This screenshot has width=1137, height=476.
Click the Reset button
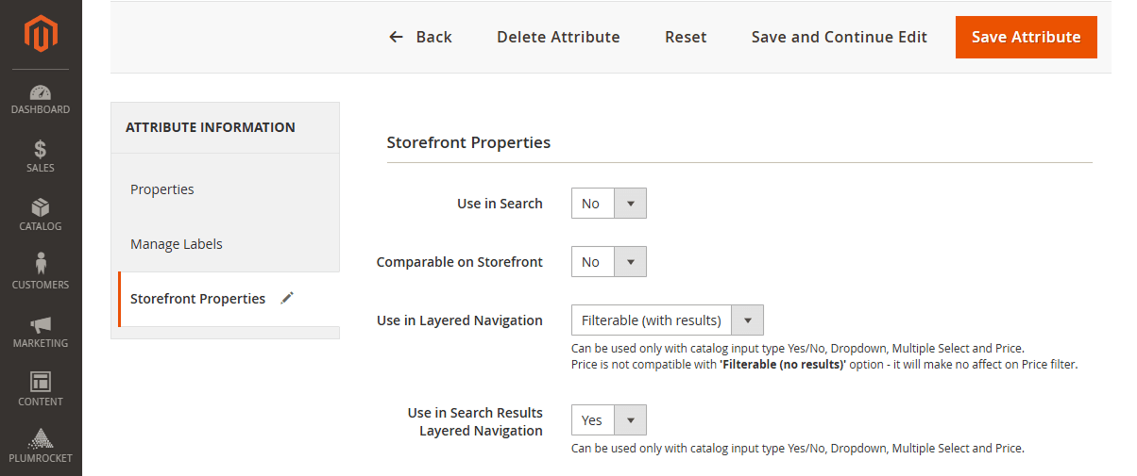[686, 37]
